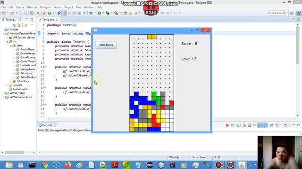Screen dimensions: 302x169
Task: Click the Run Last Tool icon with toolbox
Action: [116, 13]
